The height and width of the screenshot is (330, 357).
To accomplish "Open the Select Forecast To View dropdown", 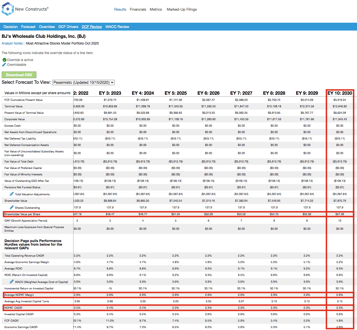I will (84, 82).
